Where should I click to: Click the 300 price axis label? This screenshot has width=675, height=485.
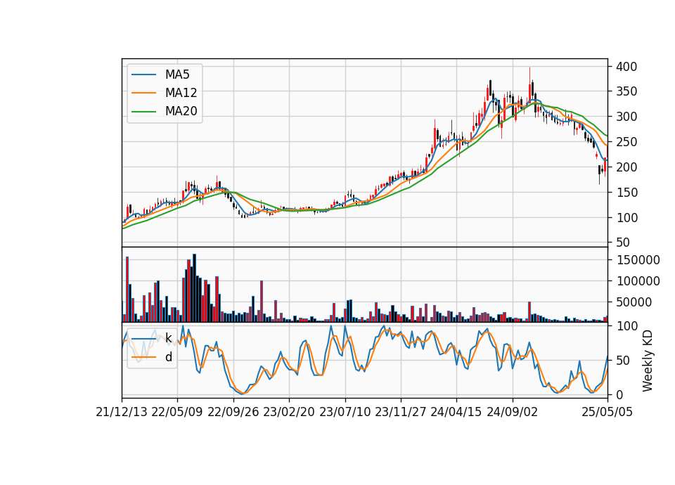tap(626, 117)
